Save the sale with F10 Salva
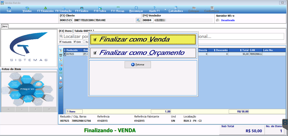Screen dimensions: 288x136 100,9
